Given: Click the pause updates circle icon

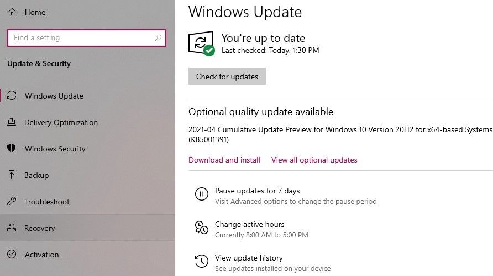Looking at the screenshot, I should click(202, 194).
